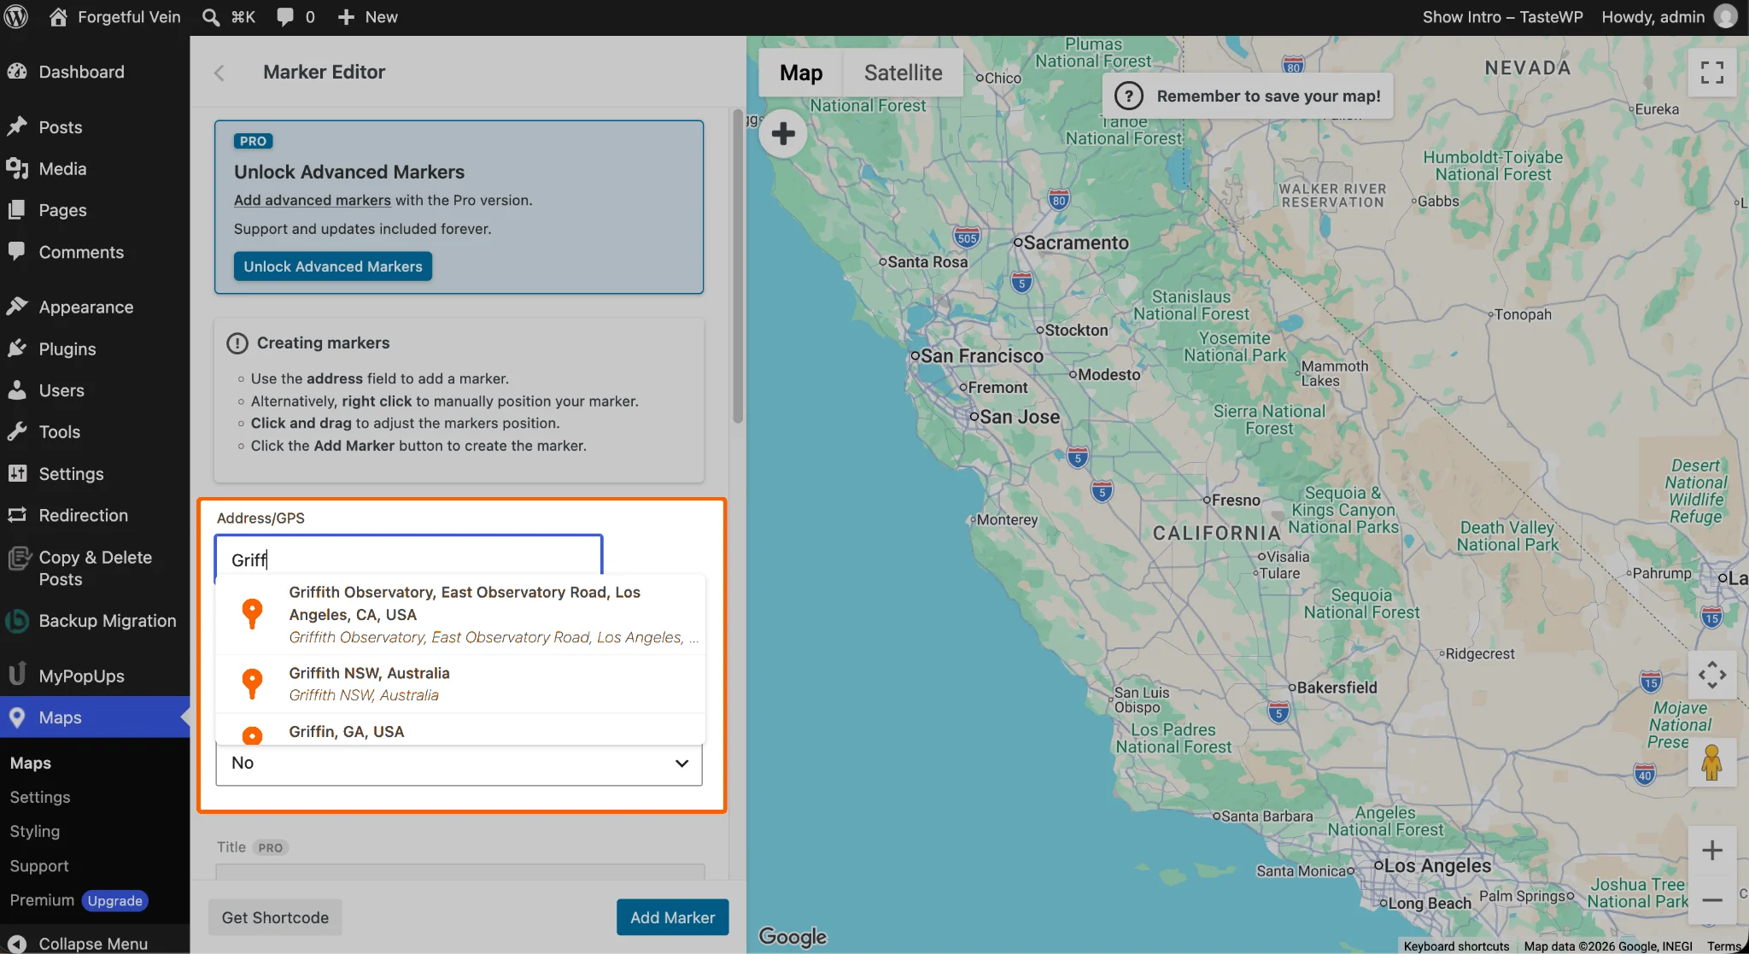Image resolution: width=1749 pixels, height=954 pixels.
Task: Open Appearance brush icon
Action: 17,307
